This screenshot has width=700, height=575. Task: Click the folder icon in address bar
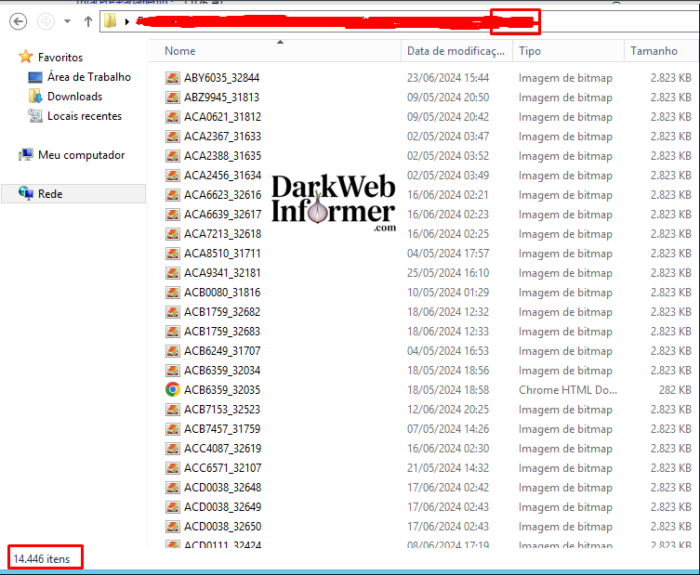pos(111,21)
